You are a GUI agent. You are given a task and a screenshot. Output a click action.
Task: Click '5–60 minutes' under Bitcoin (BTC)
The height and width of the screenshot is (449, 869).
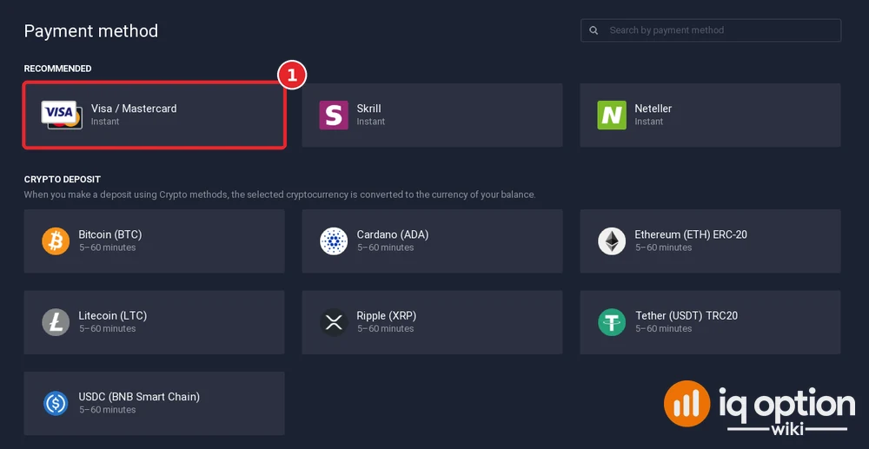(x=107, y=248)
